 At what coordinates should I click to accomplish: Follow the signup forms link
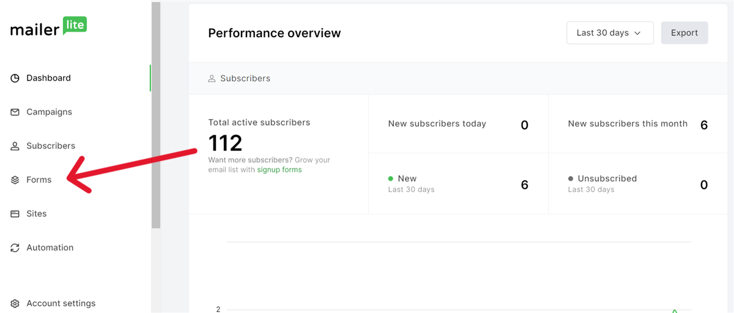click(x=280, y=170)
